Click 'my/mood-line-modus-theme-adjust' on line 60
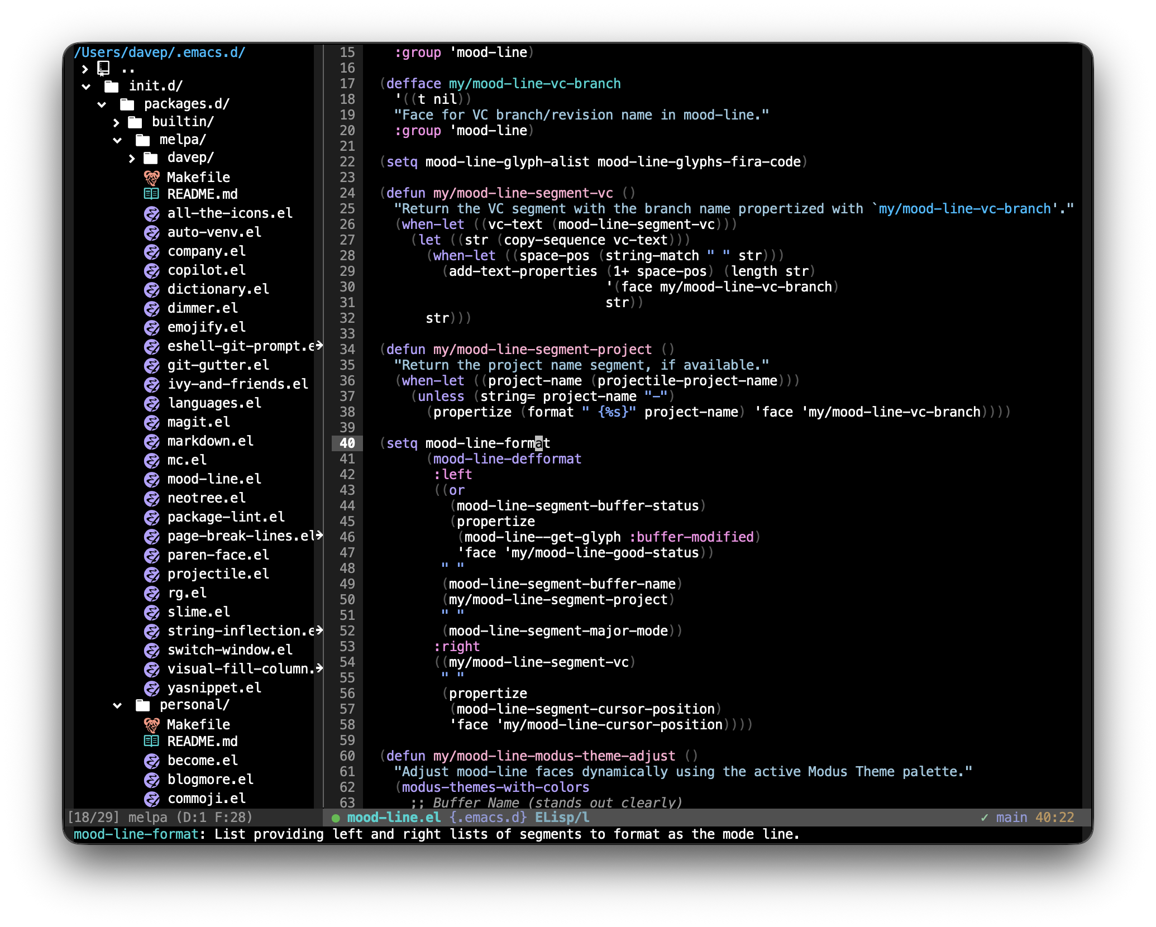1156x927 pixels. pyautogui.click(x=555, y=756)
